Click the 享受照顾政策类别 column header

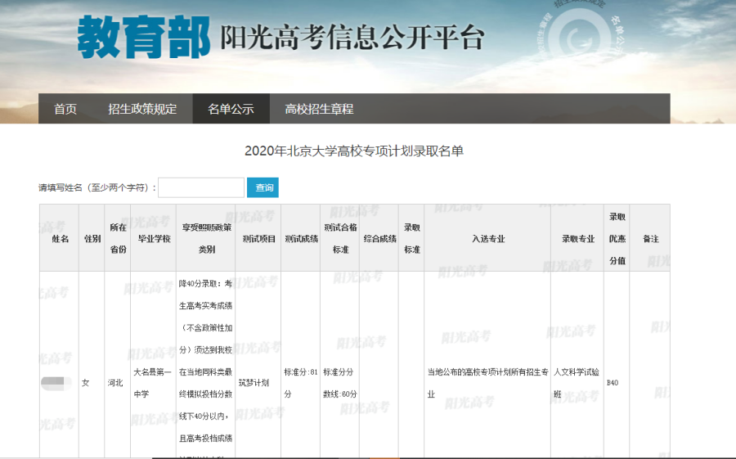207,238
